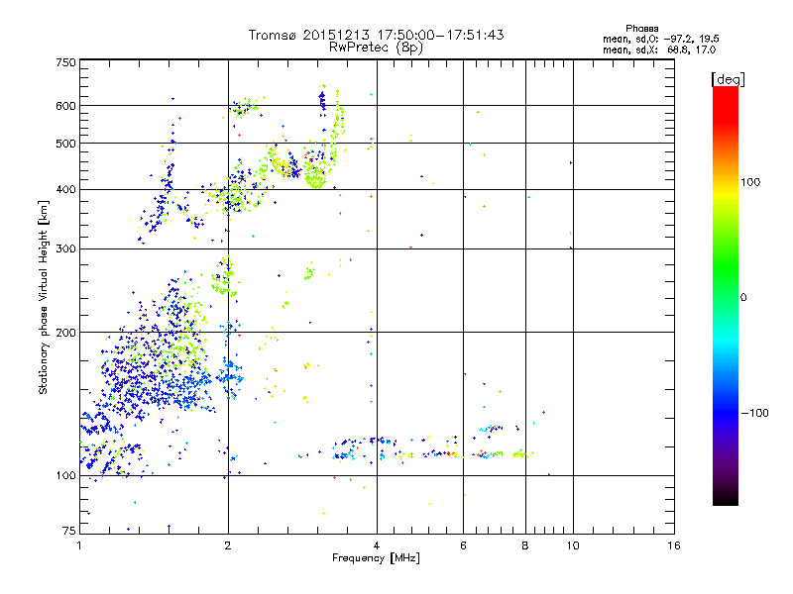Click the "Stationary phase Virtual Height [km]" label

[x=44, y=297]
